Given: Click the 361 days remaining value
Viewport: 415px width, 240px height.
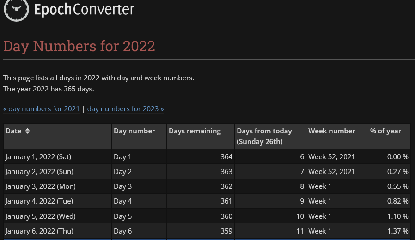Looking at the screenshot, I should (x=226, y=201).
